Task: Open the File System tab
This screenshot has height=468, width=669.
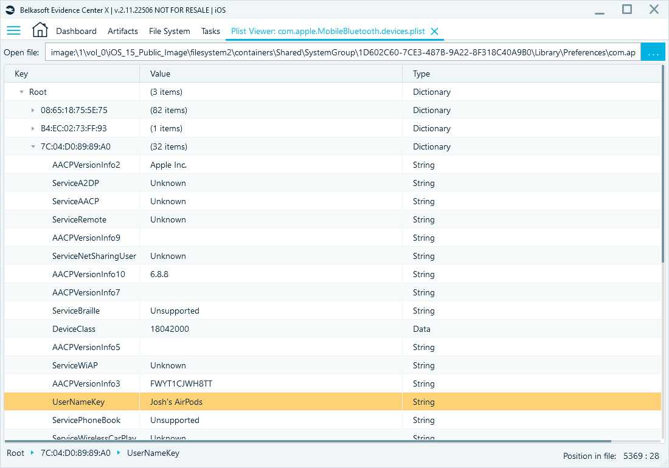Action: point(170,31)
